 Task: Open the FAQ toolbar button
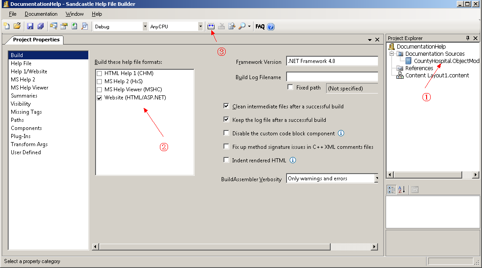260,27
